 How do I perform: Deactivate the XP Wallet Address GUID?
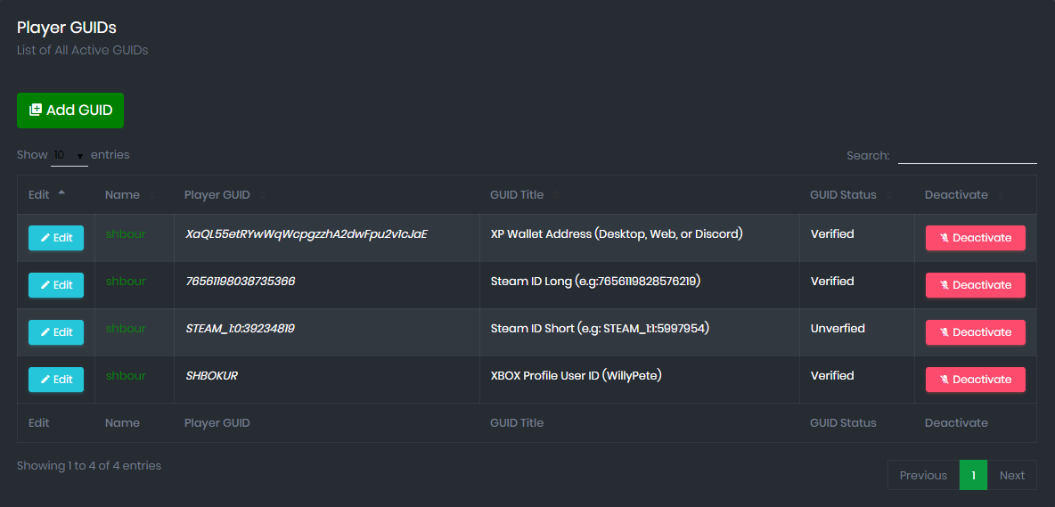[975, 238]
